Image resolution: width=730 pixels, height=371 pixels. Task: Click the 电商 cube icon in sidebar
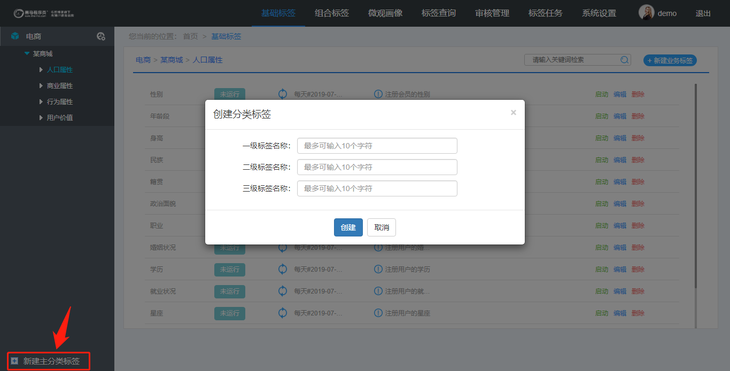click(x=15, y=36)
